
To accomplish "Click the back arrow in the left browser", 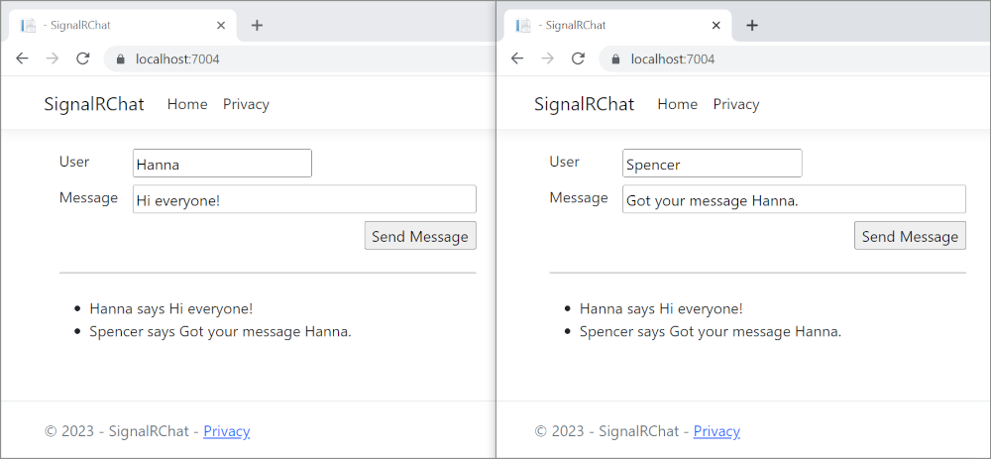I will (22, 58).
